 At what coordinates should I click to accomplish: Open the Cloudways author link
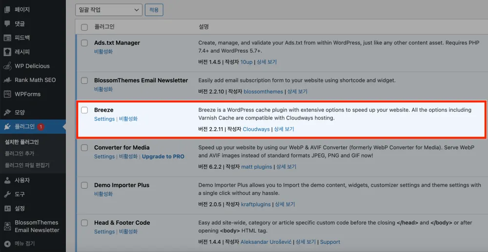(256, 129)
